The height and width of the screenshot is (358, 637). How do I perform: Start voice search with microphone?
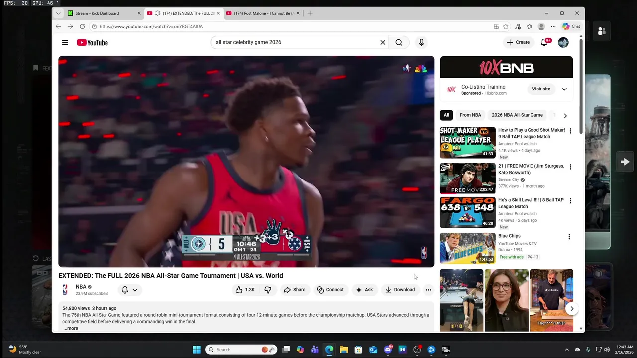(421, 42)
